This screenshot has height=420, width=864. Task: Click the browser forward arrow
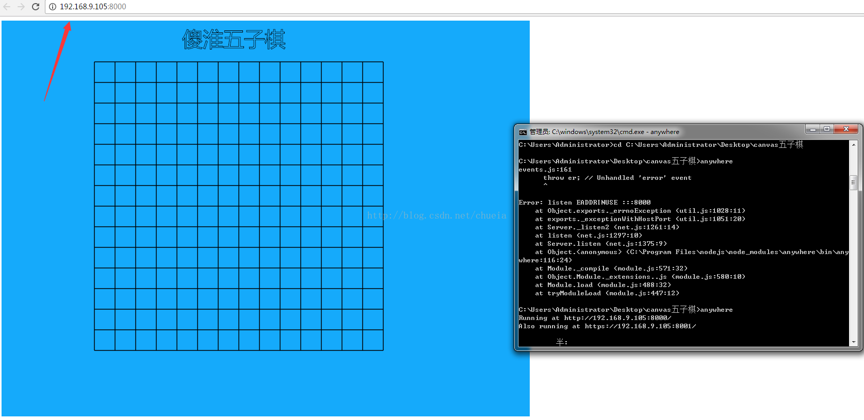[x=21, y=7]
